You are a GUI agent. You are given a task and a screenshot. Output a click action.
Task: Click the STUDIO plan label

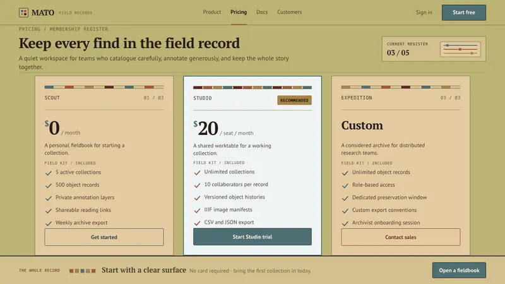[203, 98]
